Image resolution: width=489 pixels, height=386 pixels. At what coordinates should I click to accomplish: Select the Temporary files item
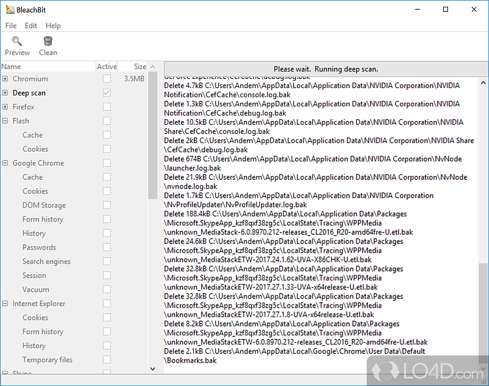click(x=48, y=360)
